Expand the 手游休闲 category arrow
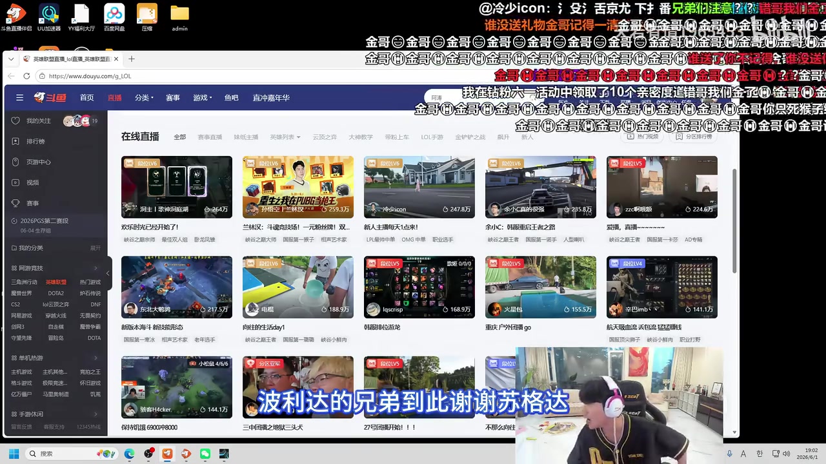826x464 pixels. coord(96,414)
